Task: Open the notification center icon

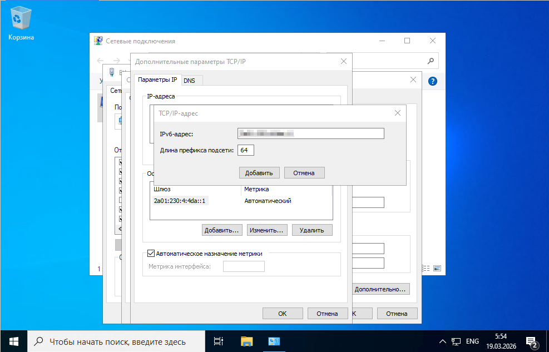Action: pyautogui.click(x=531, y=341)
